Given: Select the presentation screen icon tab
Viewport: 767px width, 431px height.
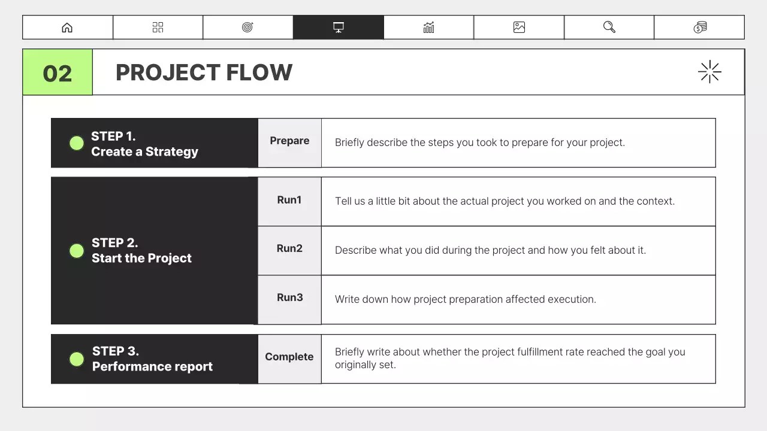Looking at the screenshot, I should (x=339, y=28).
